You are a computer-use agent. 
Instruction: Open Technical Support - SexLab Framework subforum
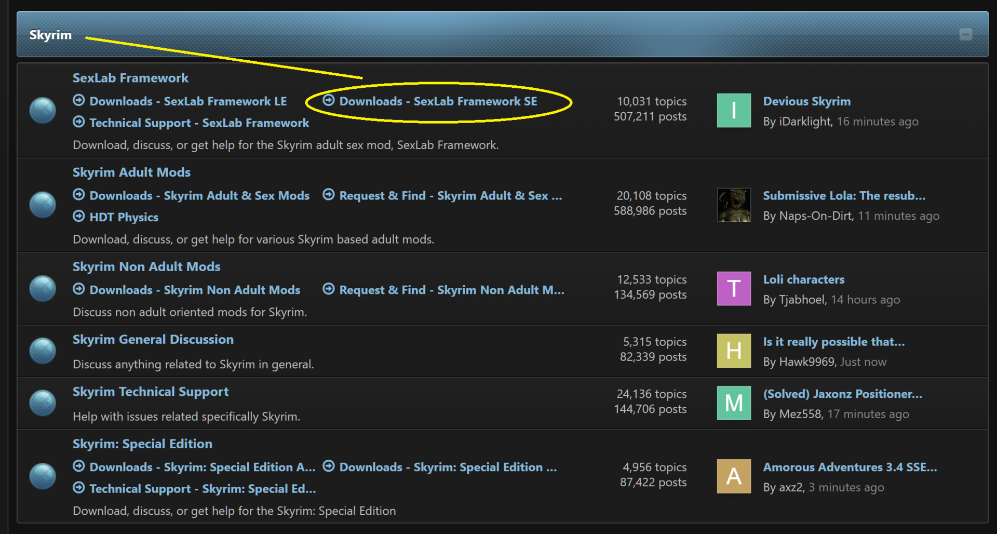pyautogui.click(x=199, y=123)
